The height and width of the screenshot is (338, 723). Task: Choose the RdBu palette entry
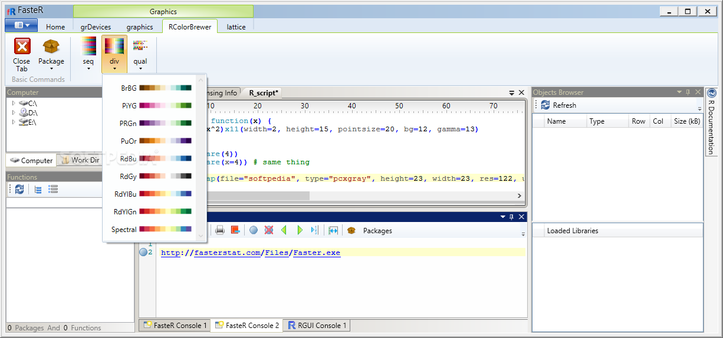pyautogui.click(x=155, y=159)
